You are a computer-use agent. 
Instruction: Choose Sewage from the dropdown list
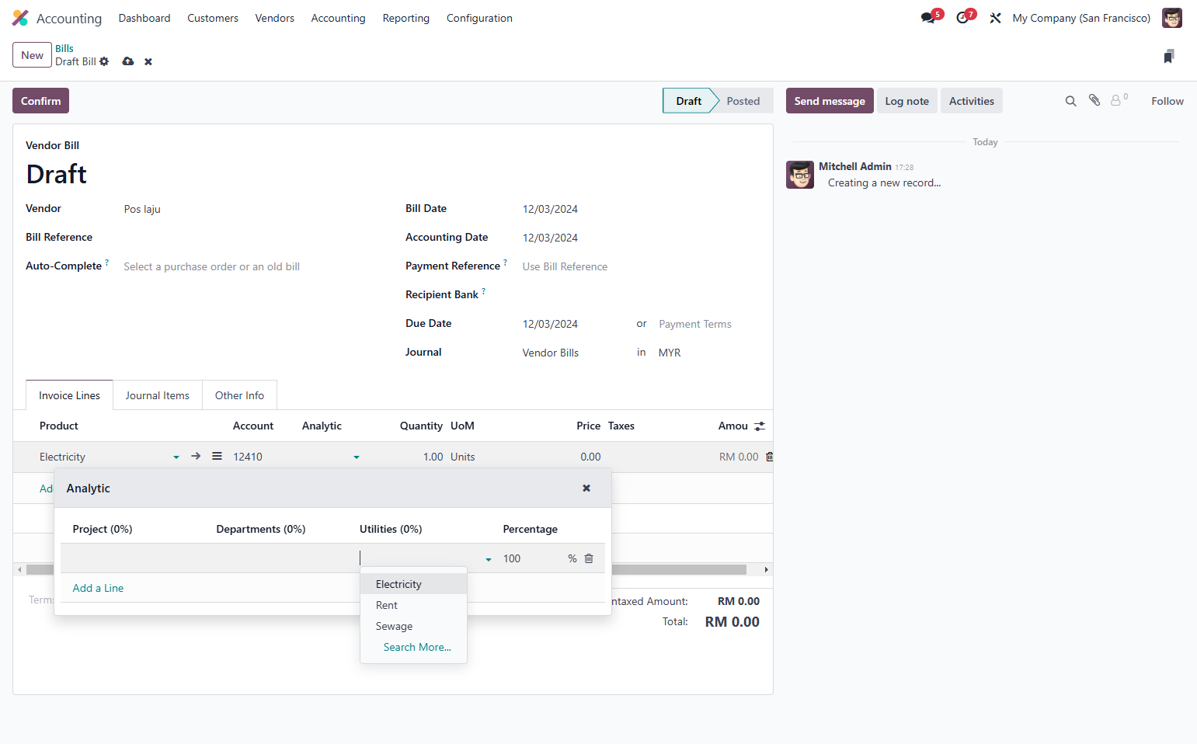pos(413,626)
